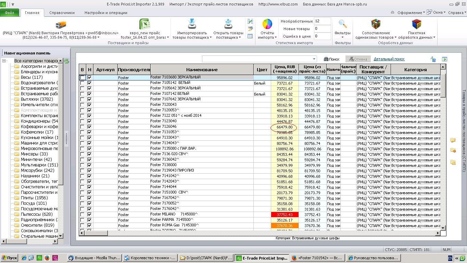Collapse the Все категории товаров tree node

pos(4,61)
